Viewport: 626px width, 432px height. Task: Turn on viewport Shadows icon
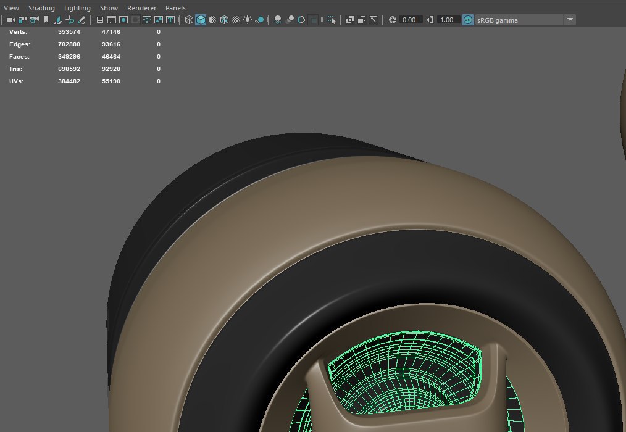(259, 20)
